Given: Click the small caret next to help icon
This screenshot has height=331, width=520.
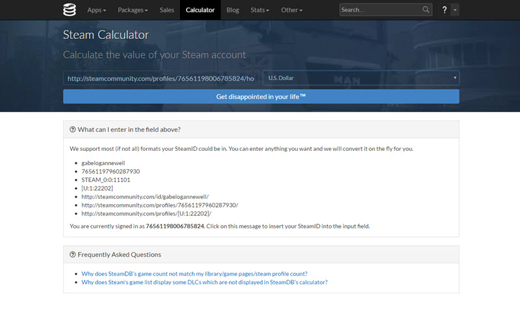Looking at the screenshot, I should (455, 10).
